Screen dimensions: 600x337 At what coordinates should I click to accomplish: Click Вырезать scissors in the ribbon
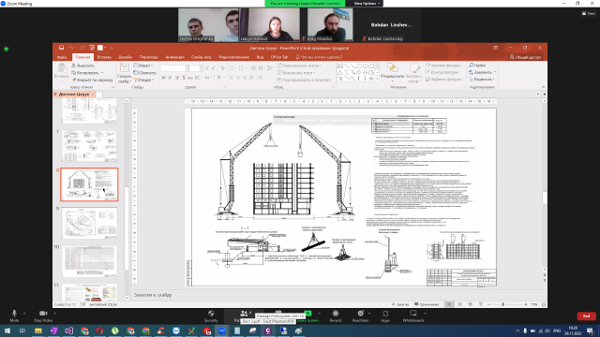click(x=83, y=66)
